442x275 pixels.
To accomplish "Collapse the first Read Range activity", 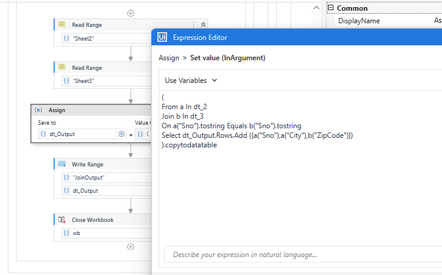I will [203, 25].
